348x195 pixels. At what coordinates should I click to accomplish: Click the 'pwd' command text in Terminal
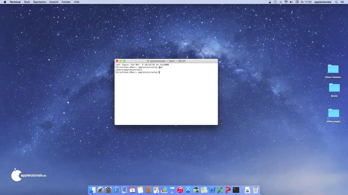coord(160,67)
